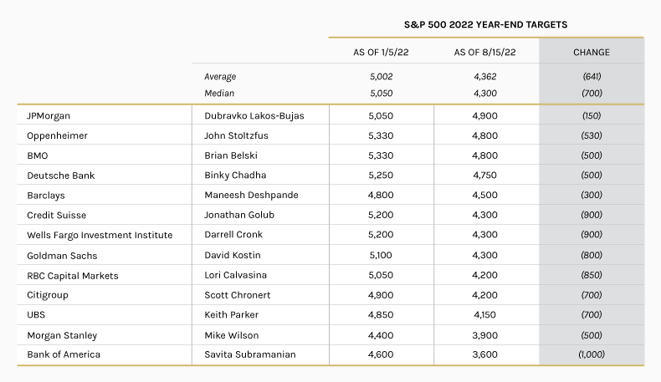Click the Median row label
Image resolution: width=661 pixels, height=382 pixels.
click(x=218, y=92)
